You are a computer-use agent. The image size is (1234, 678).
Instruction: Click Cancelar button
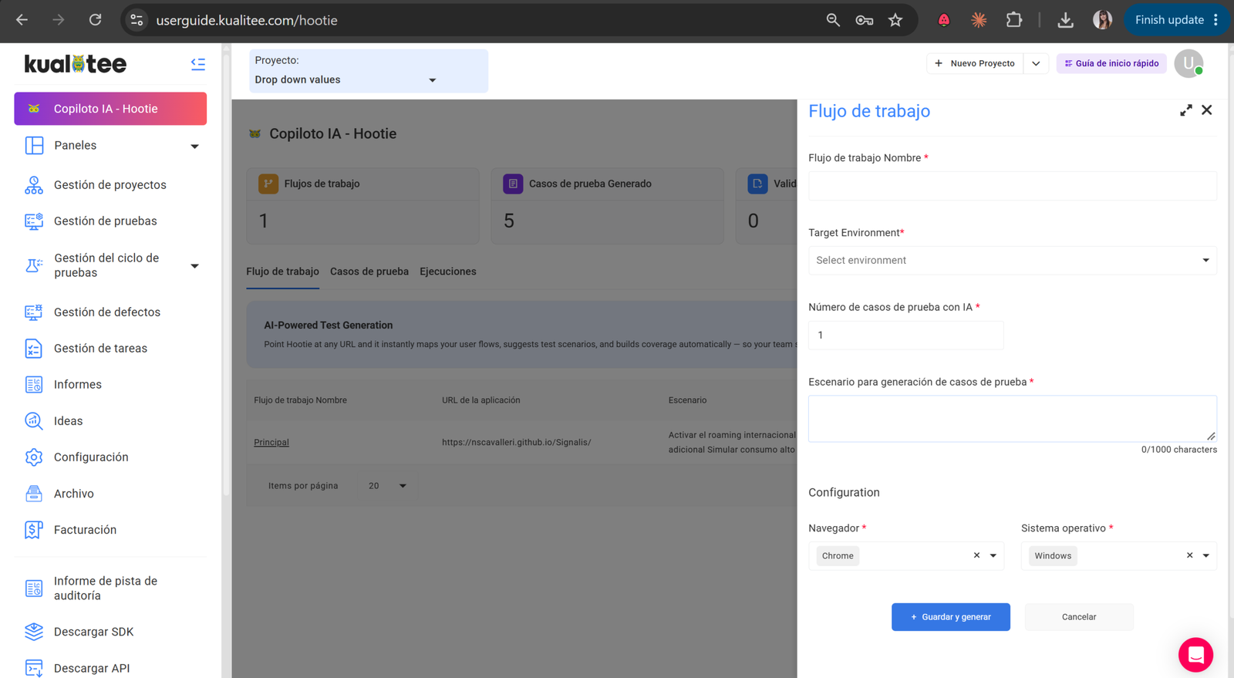tap(1079, 617)
